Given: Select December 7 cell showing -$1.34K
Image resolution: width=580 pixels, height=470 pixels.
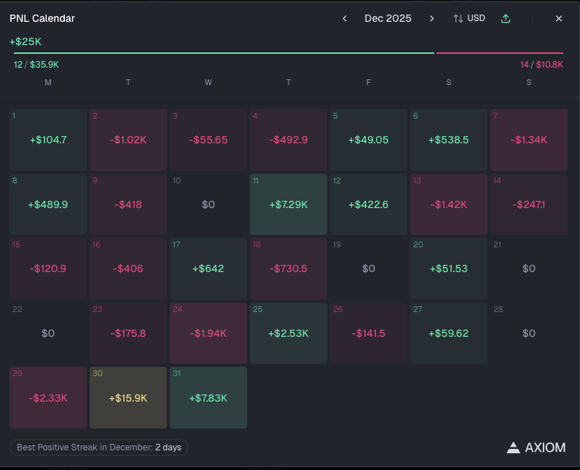Looking at the screenshot, I should click(x=529, y=140).
